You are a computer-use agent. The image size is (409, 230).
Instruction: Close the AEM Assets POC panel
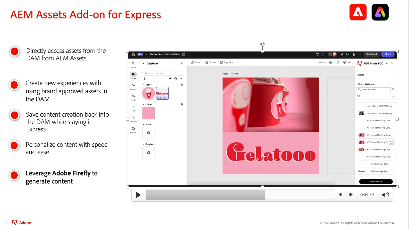coord(392,64)
